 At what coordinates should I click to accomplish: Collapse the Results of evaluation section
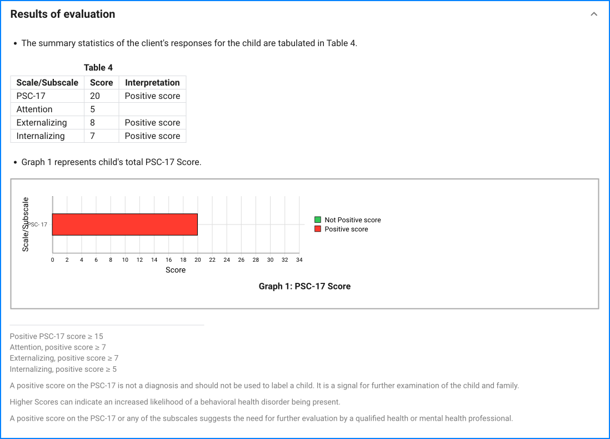click(594, 14)
